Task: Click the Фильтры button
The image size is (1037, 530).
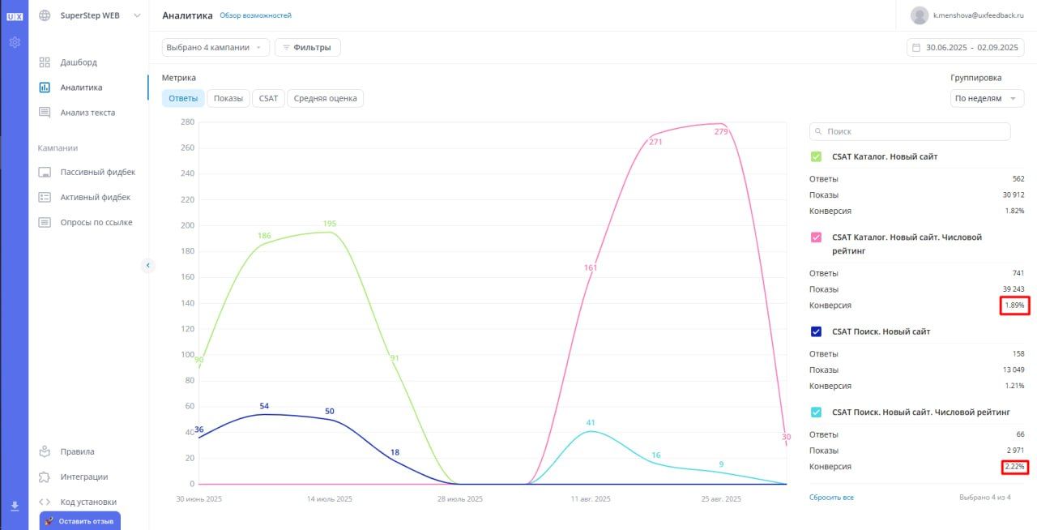Action: coord(307,48)
